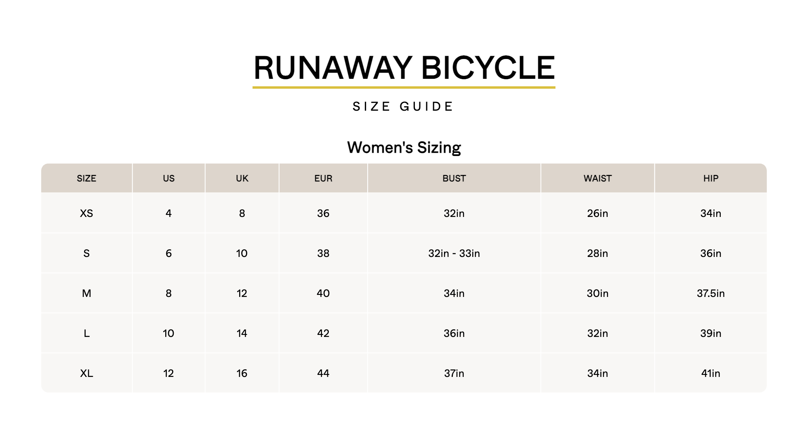Click the UK 14 cell
This screenshot has height=446, width=808.
tap(242, 333)
